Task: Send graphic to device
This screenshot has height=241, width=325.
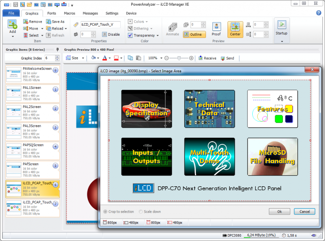Action: [x=227, y=58]
